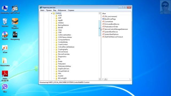The height and width of the screenshot is (96, 171).
Task: Click the tree scrollbar down arrow
Action: (x=99, y=79)
